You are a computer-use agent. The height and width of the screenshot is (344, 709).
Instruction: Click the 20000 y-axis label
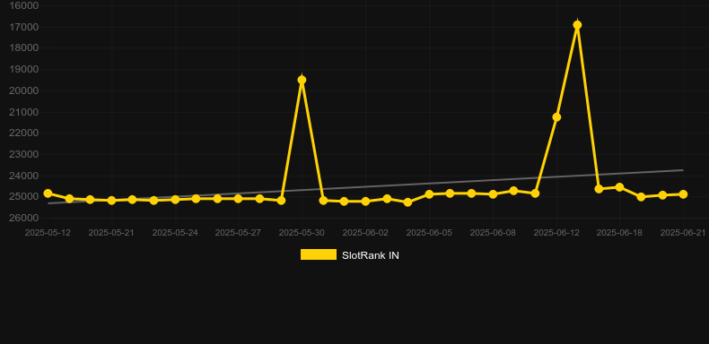(24, 90)
